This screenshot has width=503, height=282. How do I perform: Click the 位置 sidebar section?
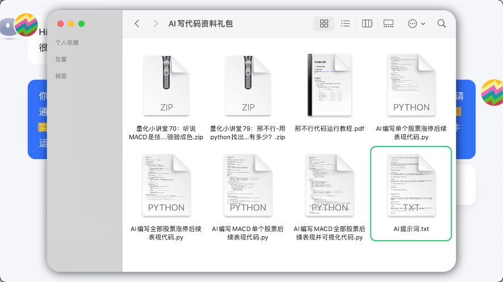tap(61, 59)
